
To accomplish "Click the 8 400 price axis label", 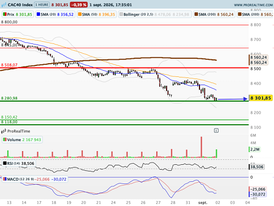I will pyautogui.click(x=255, y=83).
